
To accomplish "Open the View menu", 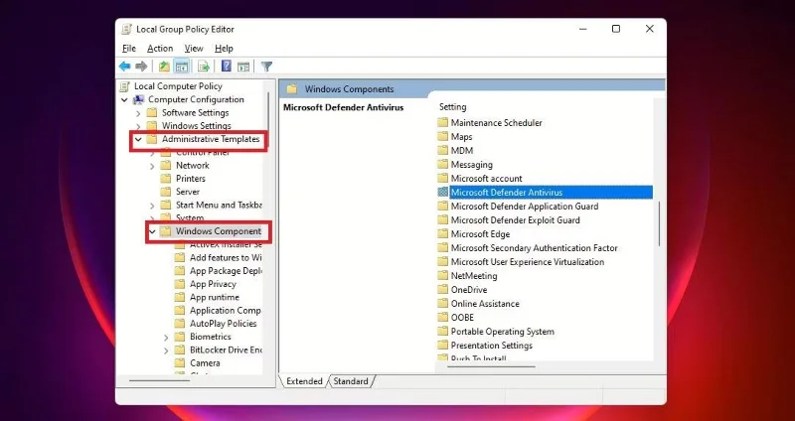I will tap(194, 49).
